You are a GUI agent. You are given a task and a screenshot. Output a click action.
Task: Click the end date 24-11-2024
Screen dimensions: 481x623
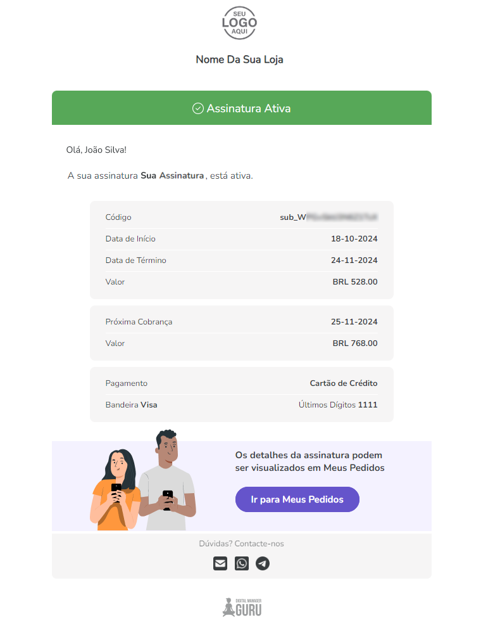click(x=354, y=260)
